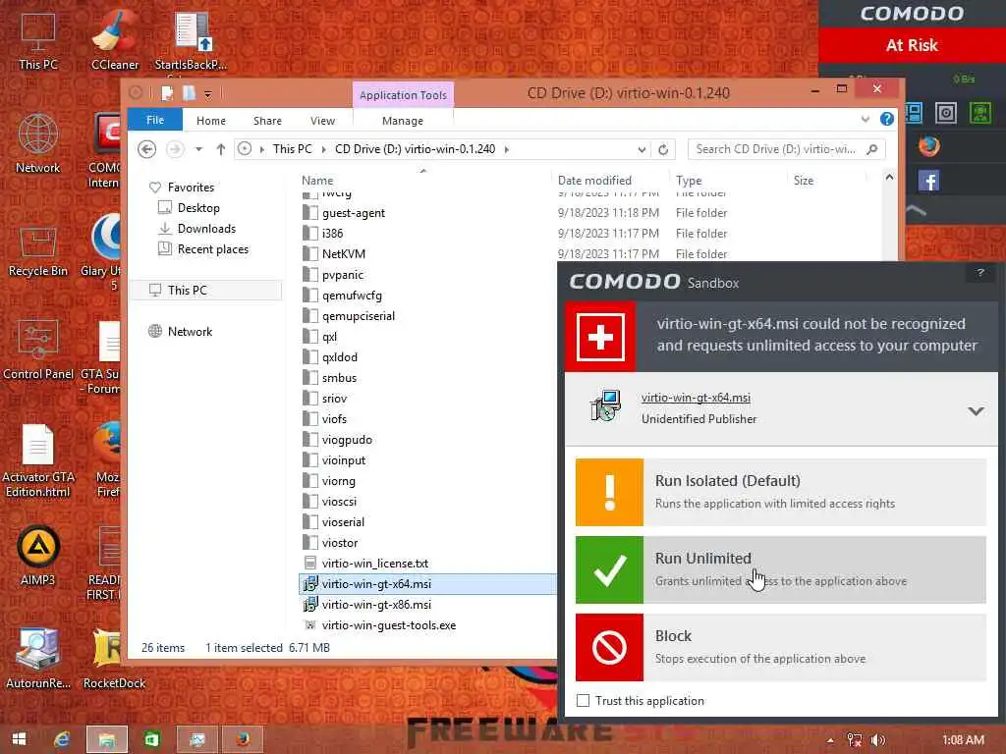The height and width of the screenshot is (754, 1006).
Task: Open the File ribbon tab
Action: click(155, 120)
